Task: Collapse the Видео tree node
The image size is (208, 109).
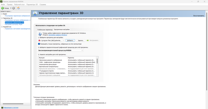Action: coord(2,14)
